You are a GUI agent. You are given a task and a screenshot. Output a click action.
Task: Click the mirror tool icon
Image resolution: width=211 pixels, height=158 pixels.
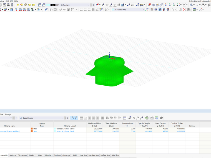[181, 9]
